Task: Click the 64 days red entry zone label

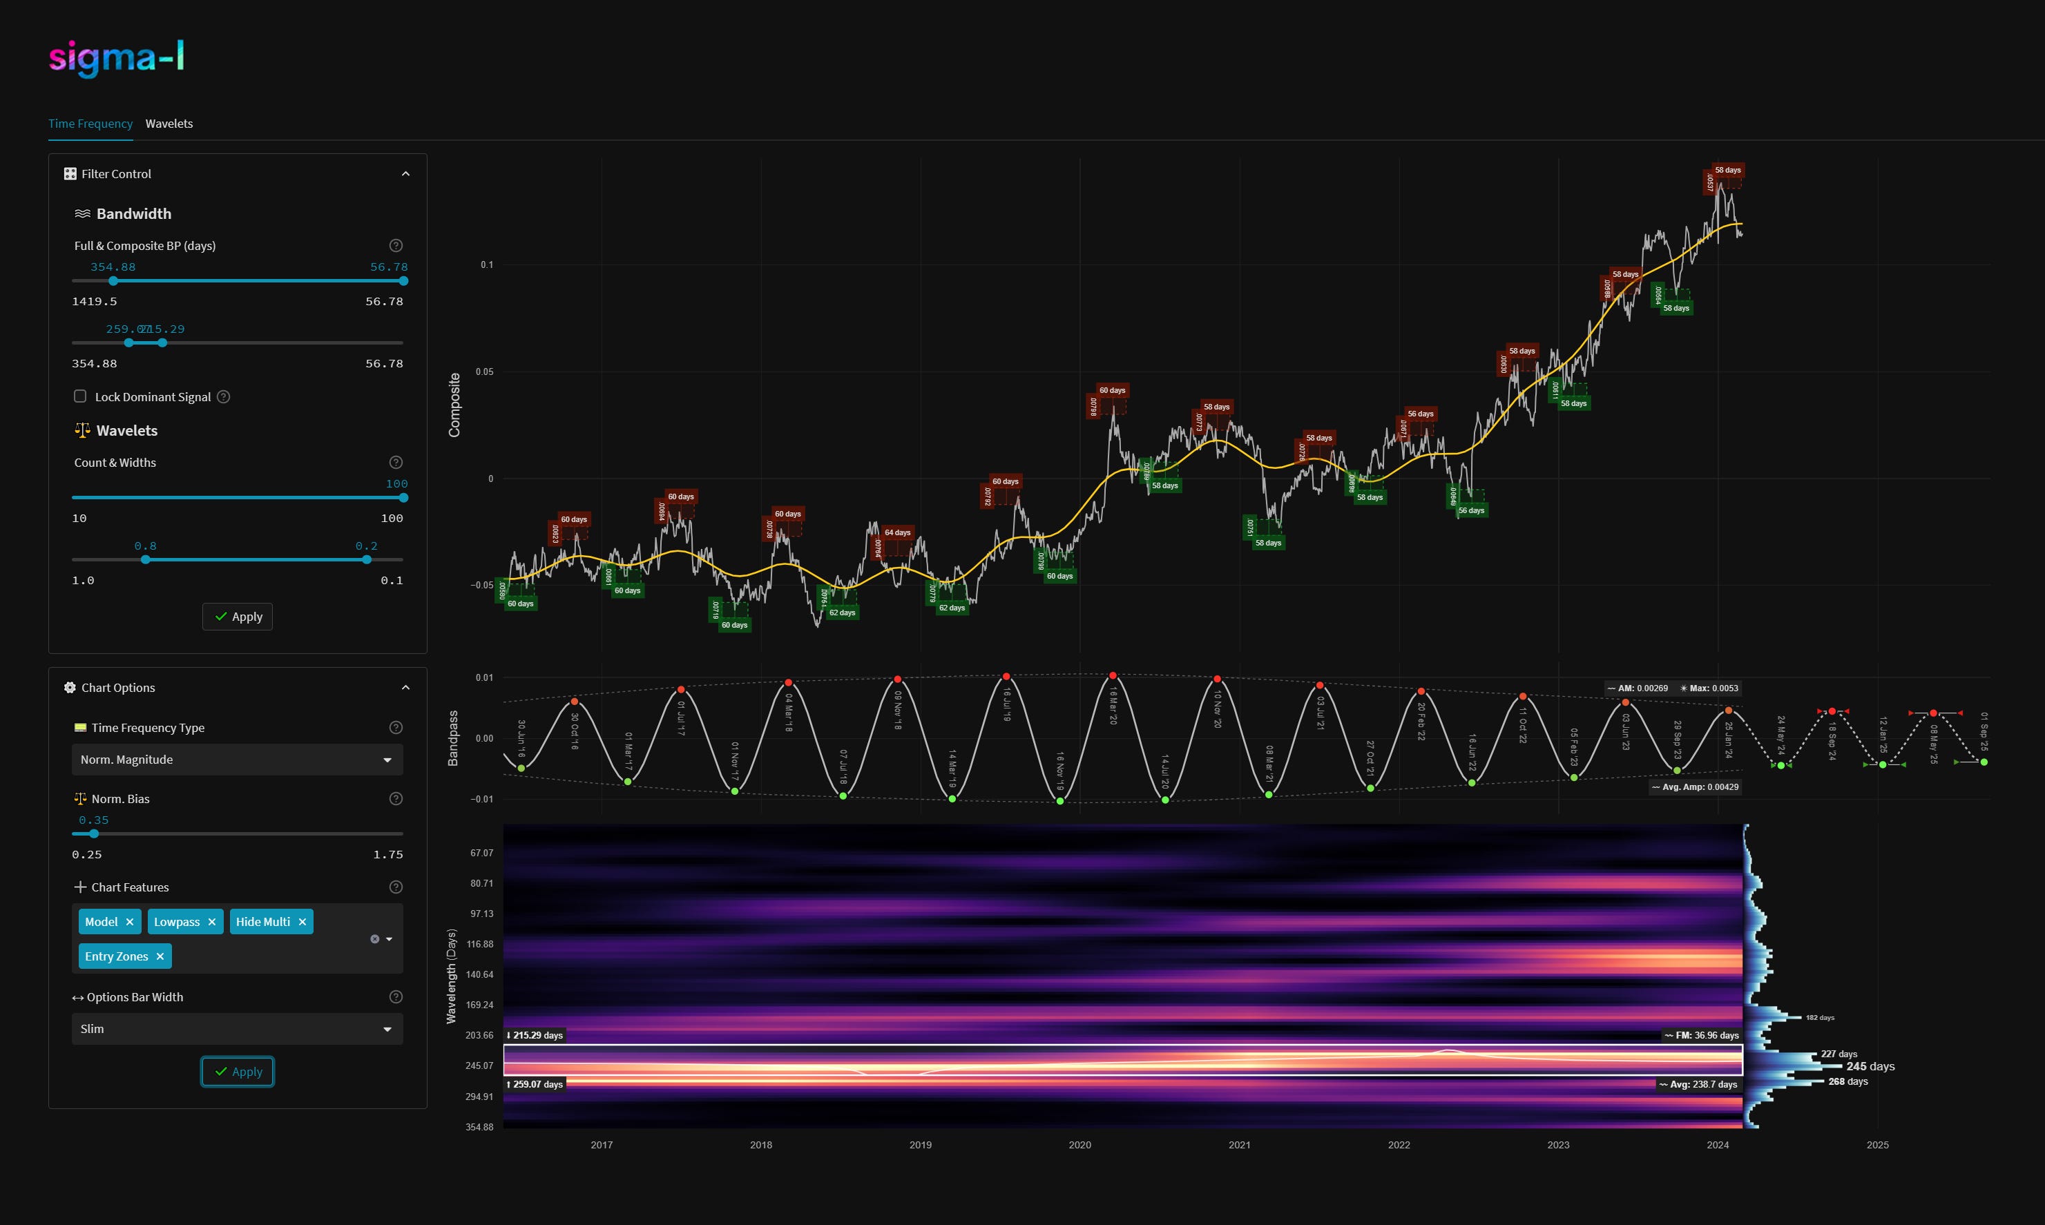Action: pos(897,533)
